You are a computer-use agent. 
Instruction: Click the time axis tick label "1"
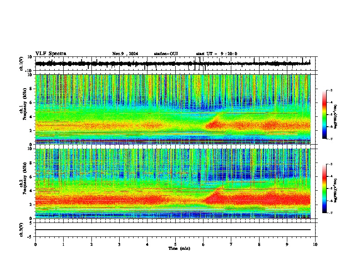coord(63,244)
